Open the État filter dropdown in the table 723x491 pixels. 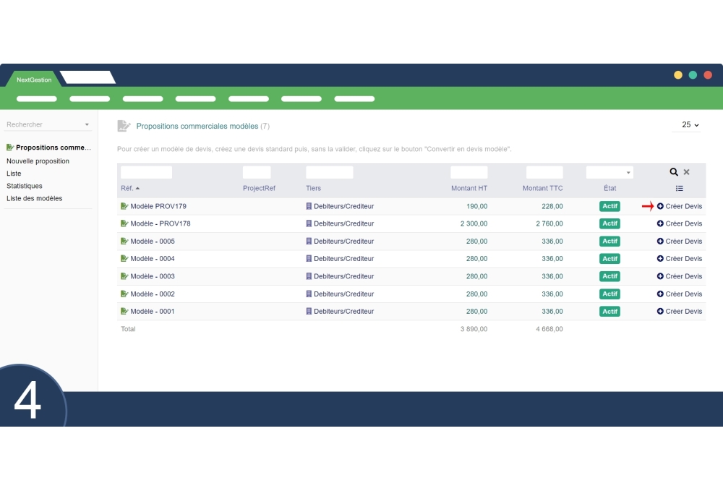609,172
